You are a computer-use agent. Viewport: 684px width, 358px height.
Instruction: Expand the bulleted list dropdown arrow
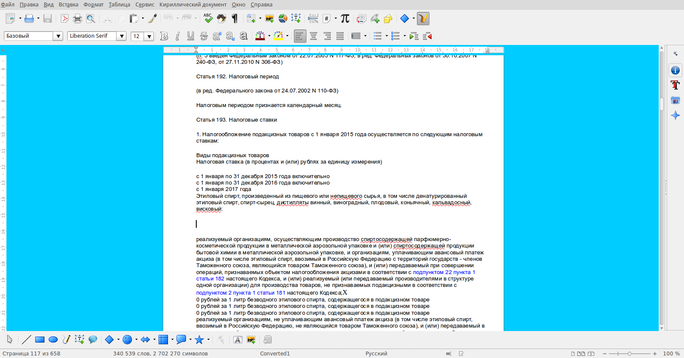pyautogui.click(x=387, y=36)
